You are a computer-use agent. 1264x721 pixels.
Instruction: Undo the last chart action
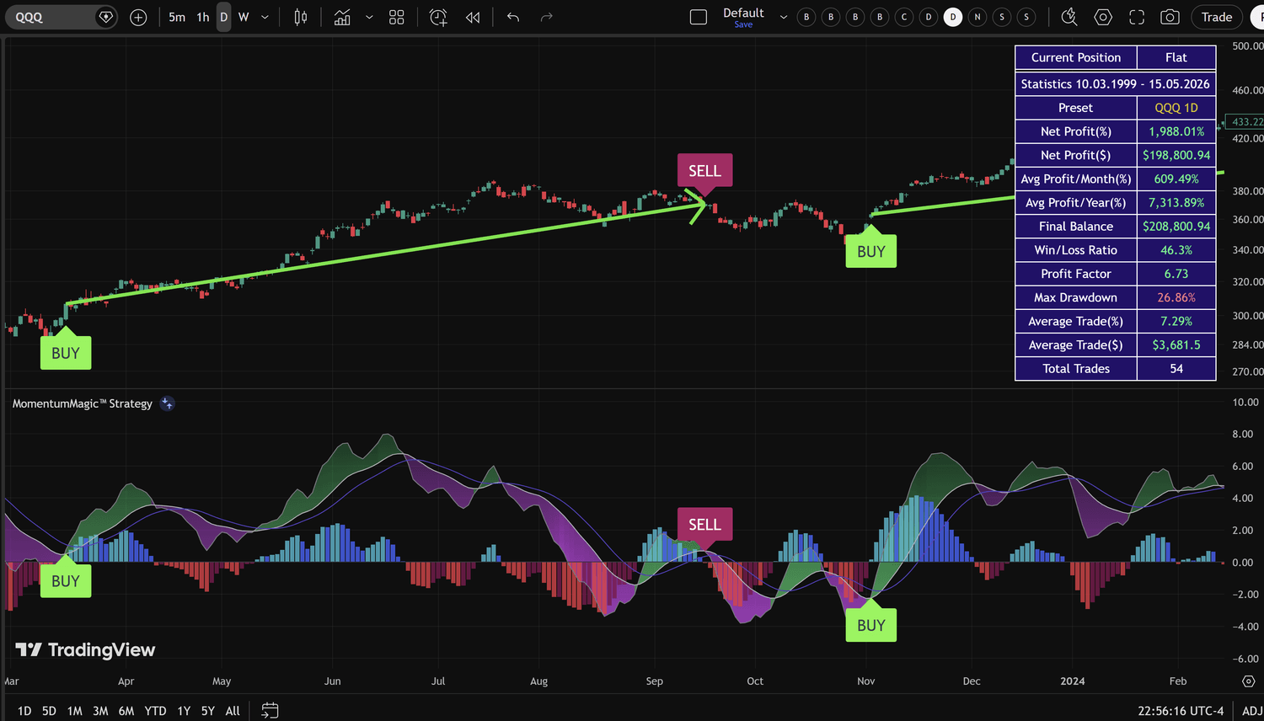(x=513, y=17)
